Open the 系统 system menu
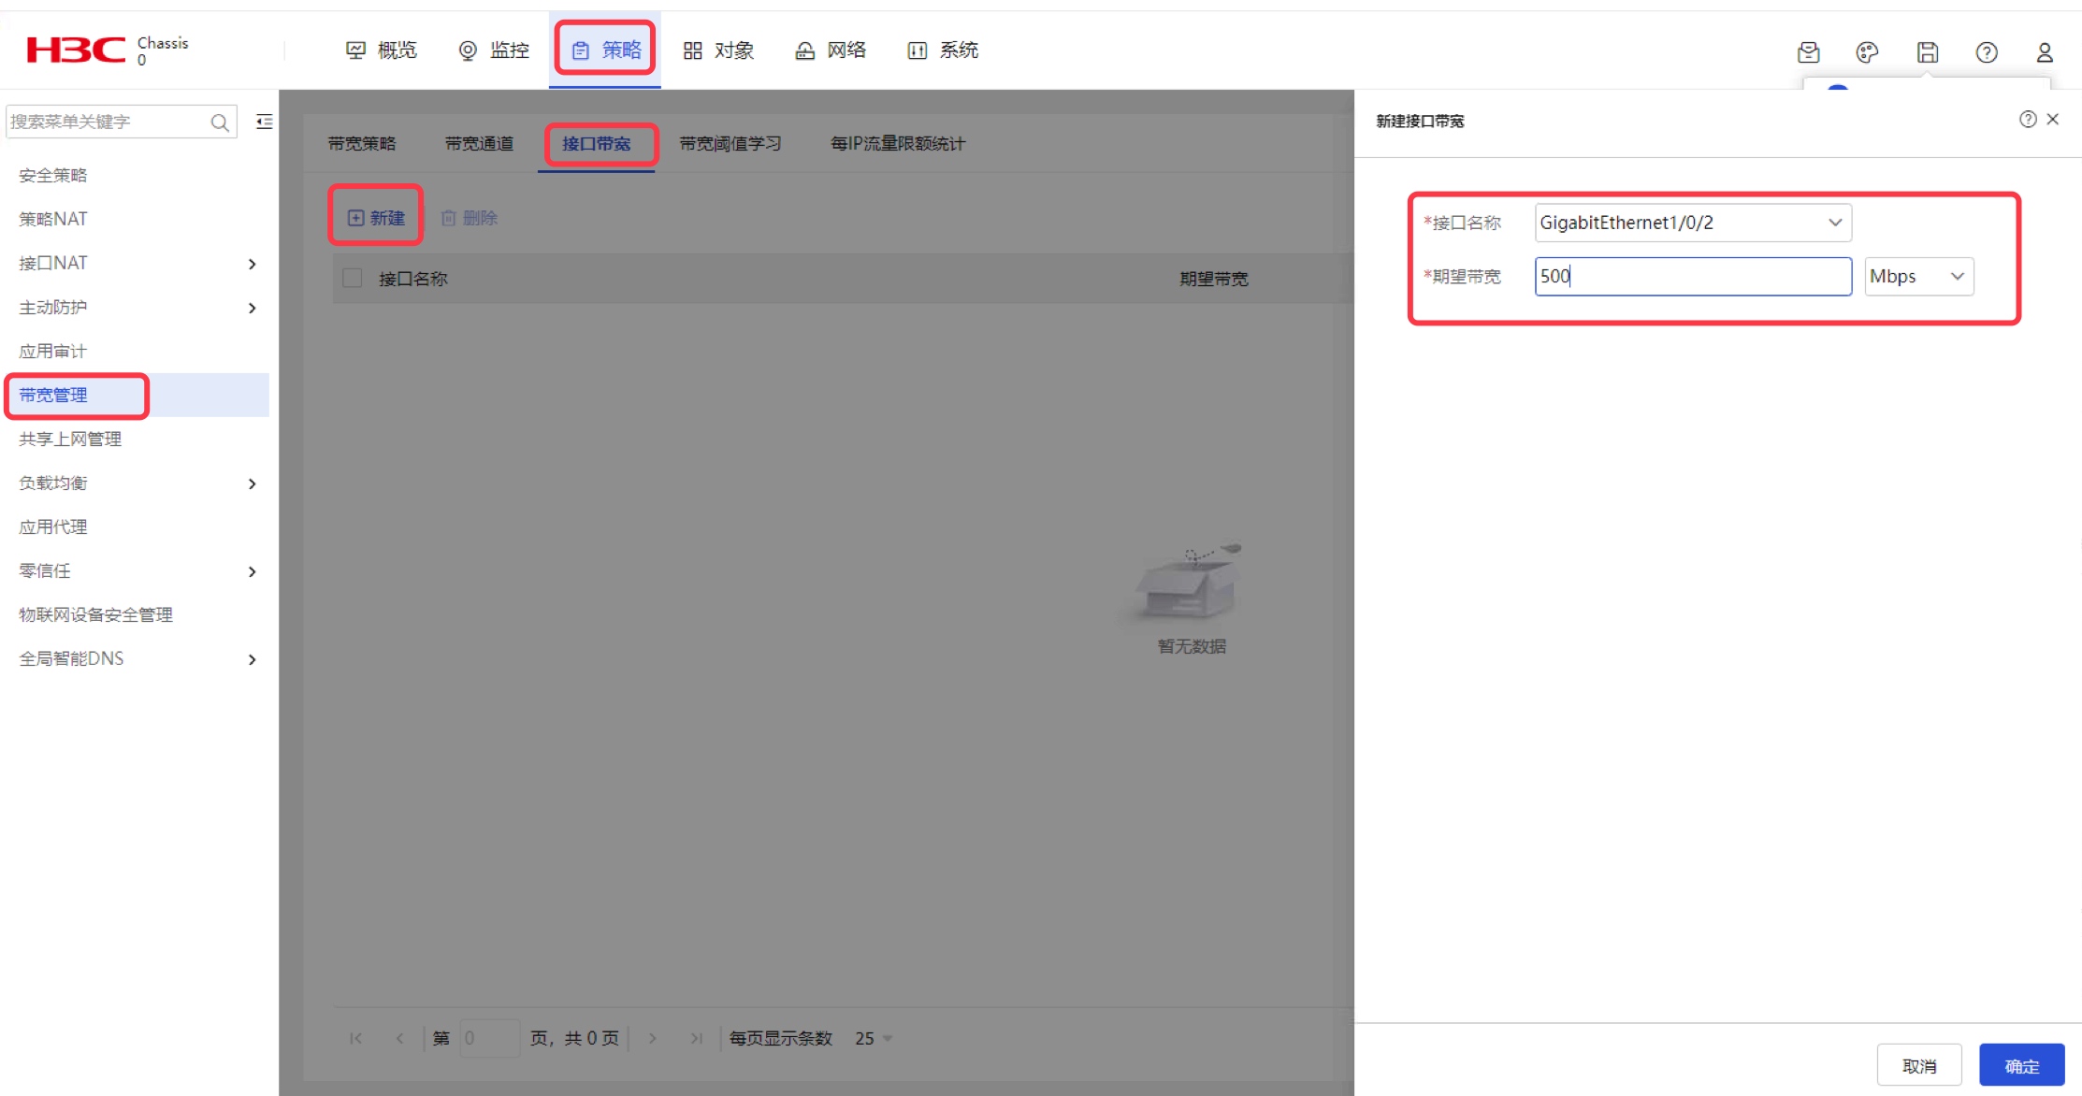 [x=943, y=50]
